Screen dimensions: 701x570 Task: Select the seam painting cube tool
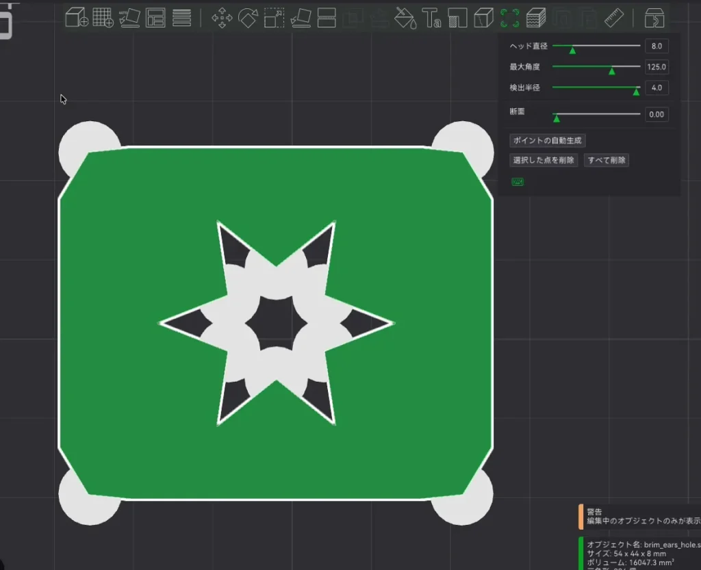[x=483, y=18]
